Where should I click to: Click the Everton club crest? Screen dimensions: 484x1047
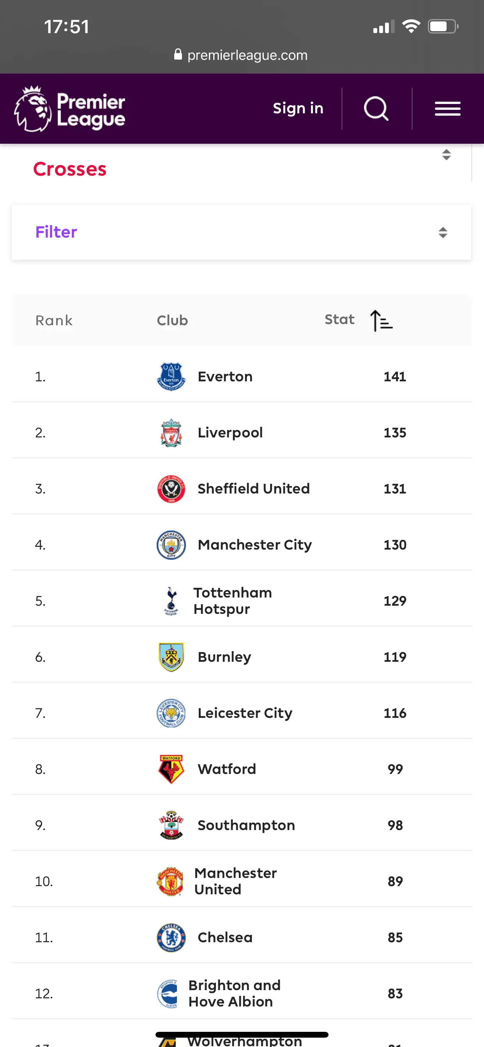pos(171,376)
